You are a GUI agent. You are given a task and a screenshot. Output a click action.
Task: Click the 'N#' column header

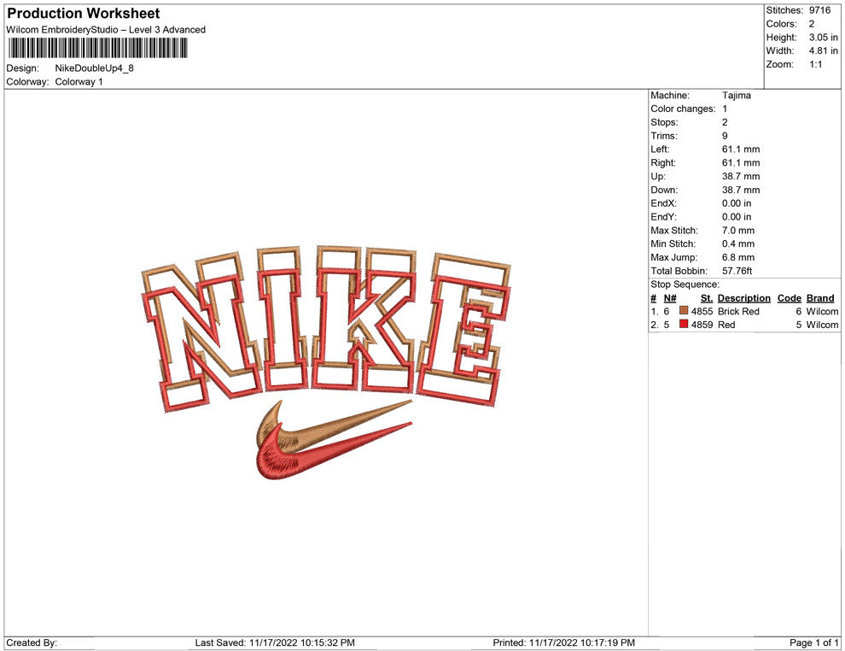(670, 298)
